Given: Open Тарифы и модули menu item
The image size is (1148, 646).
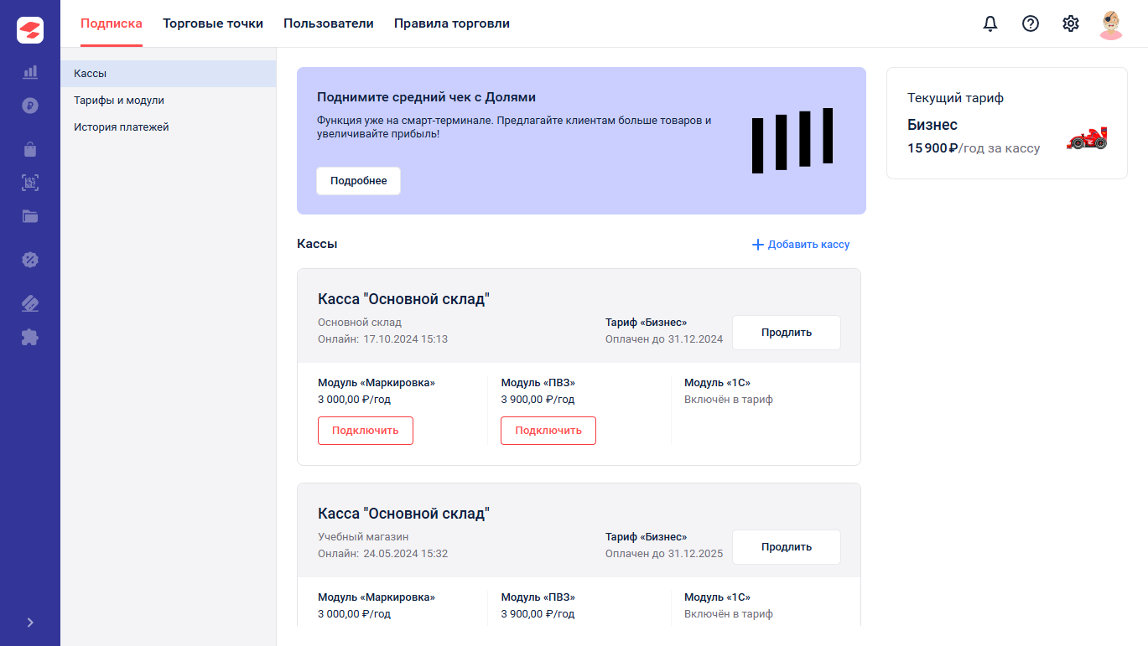Looking at the screenshot, I should (168, 101).
